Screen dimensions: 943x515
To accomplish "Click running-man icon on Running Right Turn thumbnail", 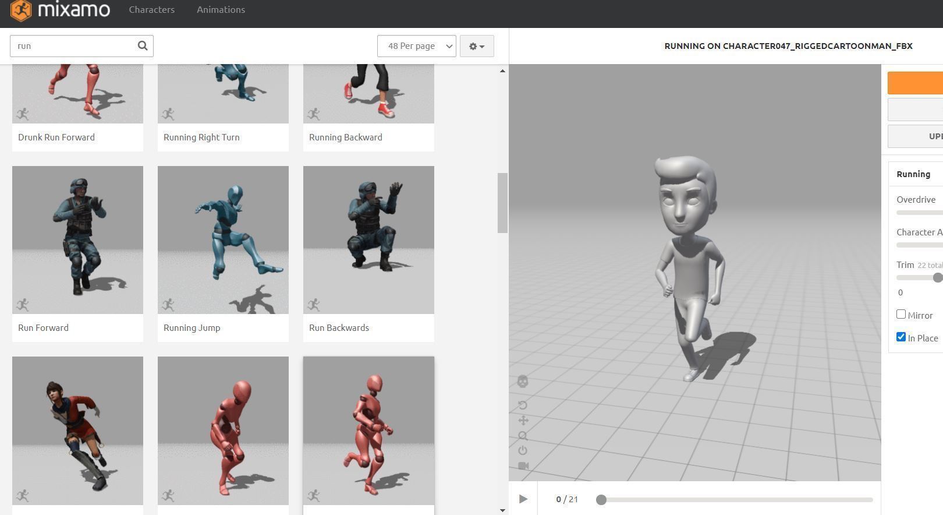I will 168,114.
